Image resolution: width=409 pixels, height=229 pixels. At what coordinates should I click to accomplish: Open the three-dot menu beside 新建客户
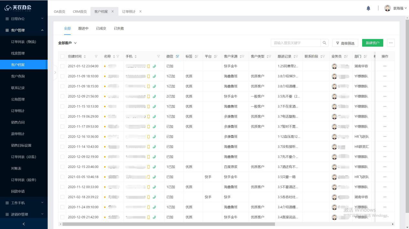pyautogui.click(x=391, y=43)
